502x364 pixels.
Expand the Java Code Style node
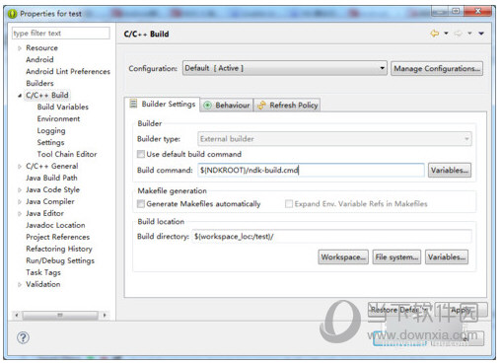(20, 190)
